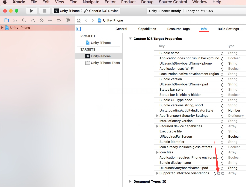Collapse Custom iOS Target Properties section
The height and width of the screenshot is (187, 246).
130,39
